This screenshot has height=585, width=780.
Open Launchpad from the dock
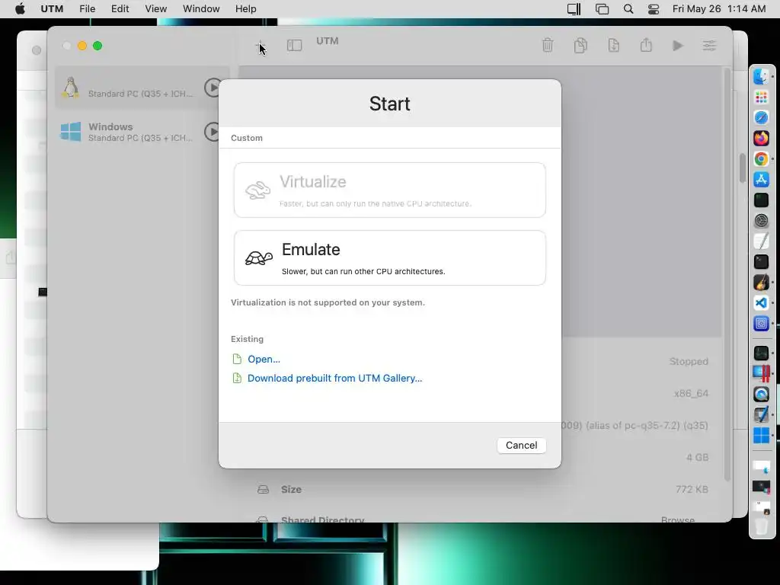tap(761, 97)
